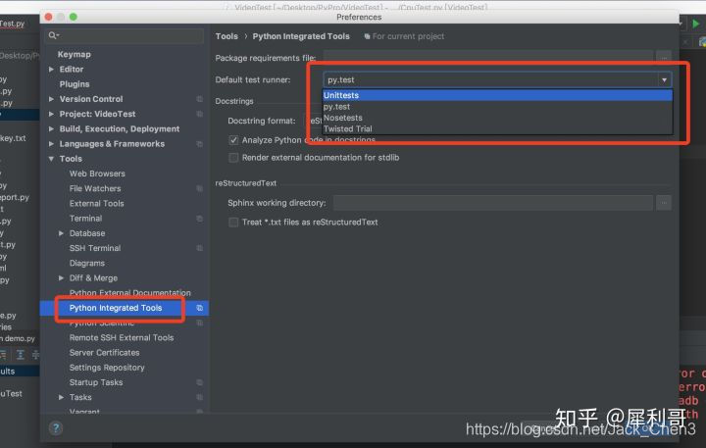Click the green Run arrow in PyCharm window
This screenshot has width=706, height=448.
point(696,24)
